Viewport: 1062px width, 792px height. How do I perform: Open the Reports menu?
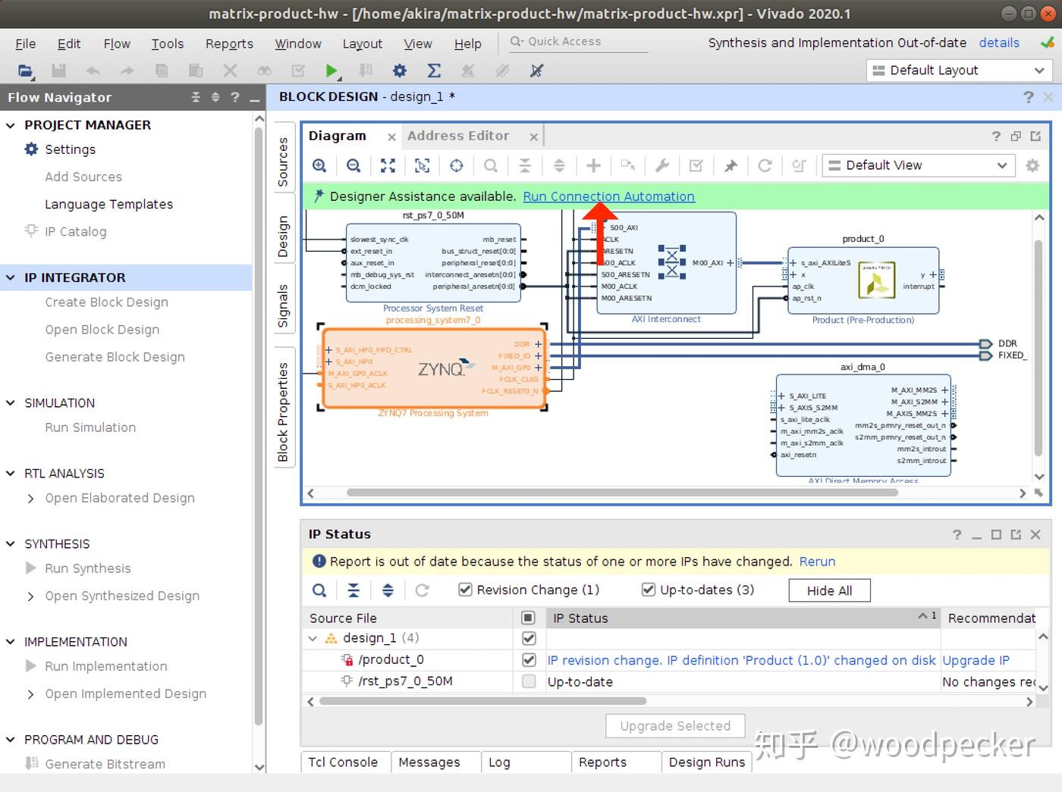(x=229, y=44)
